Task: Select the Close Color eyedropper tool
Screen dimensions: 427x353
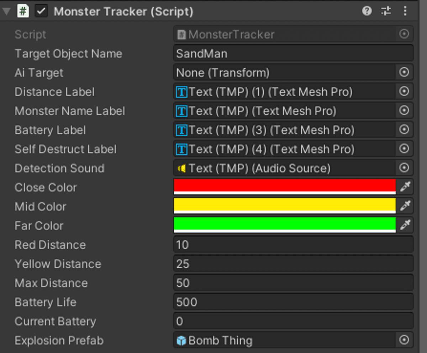Action: tap(406, 186)
